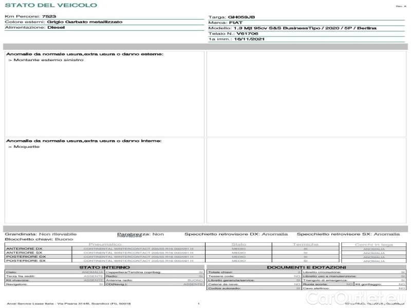Click the 'Antenna radio:' row label
411x308 pixels.
click(x=119, y=280)
